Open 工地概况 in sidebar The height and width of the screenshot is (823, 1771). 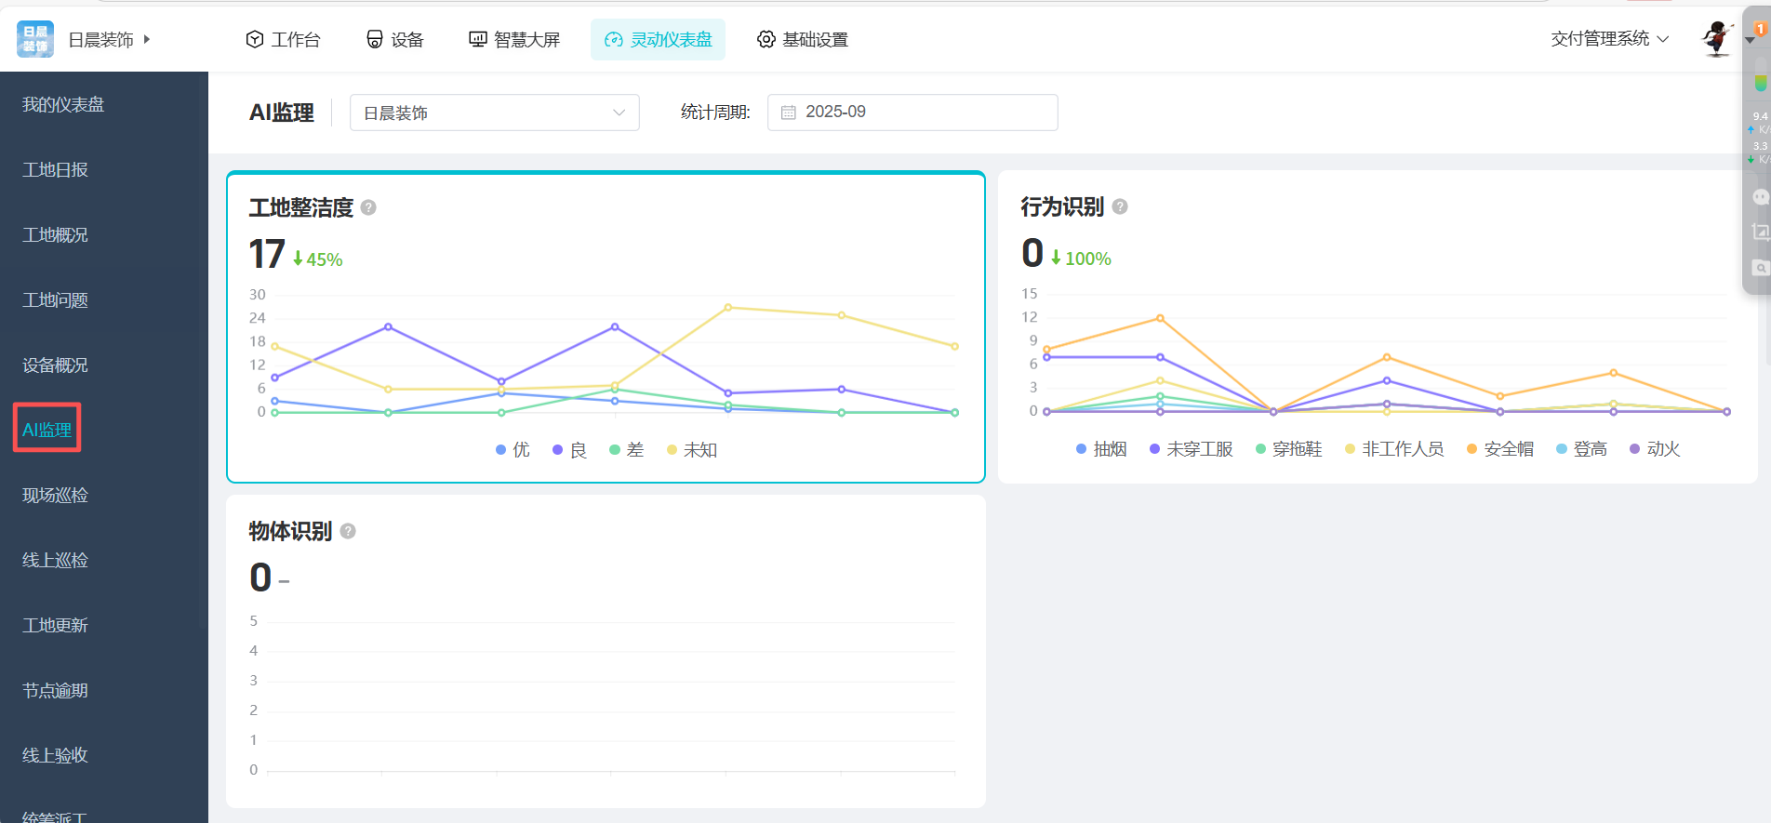55,235
